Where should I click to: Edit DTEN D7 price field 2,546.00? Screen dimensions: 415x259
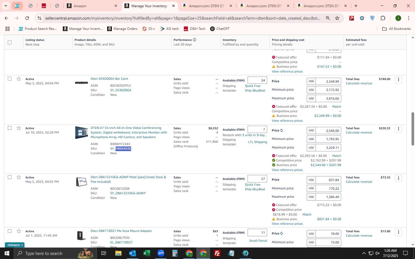(328, 131)
